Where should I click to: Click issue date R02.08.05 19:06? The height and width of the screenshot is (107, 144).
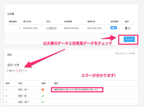tap(30, 28)
